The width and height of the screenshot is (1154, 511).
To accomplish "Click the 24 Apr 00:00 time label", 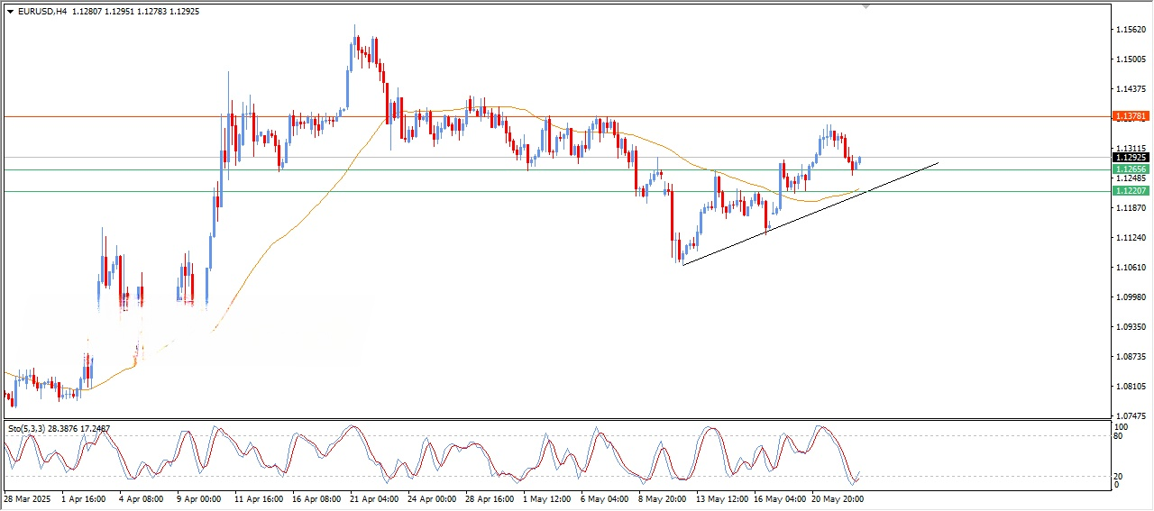I will pyautogui.click(x=431, y=498).
